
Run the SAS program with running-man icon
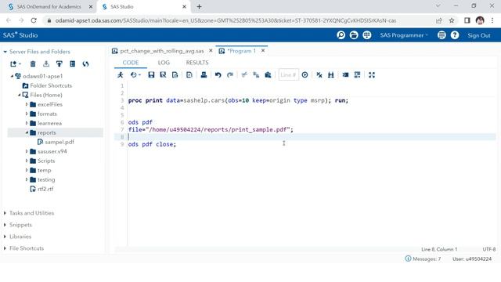(x=121, y=75)
